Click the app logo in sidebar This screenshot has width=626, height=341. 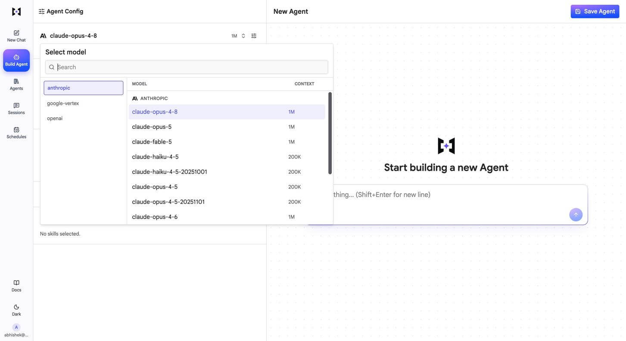click(16, 12)
